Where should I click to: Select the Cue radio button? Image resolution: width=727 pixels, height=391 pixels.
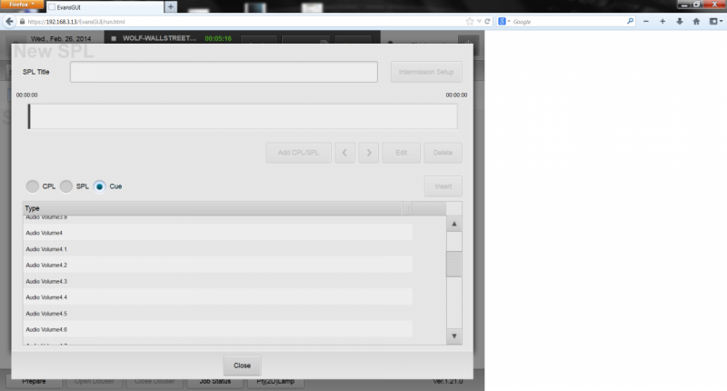[x=100, y=186]
